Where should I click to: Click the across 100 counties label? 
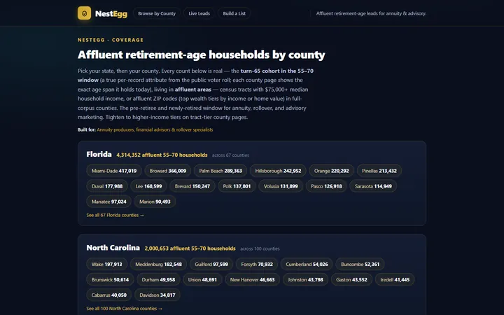[x=260, y=248]
